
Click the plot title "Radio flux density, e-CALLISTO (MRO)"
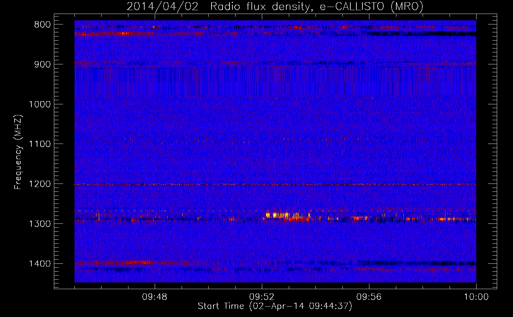pos(316,6)
